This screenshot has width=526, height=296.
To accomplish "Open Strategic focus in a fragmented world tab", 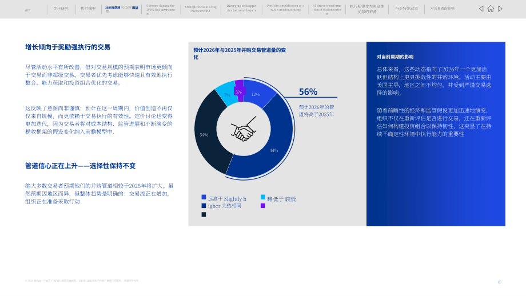I will tap(201, 9).
